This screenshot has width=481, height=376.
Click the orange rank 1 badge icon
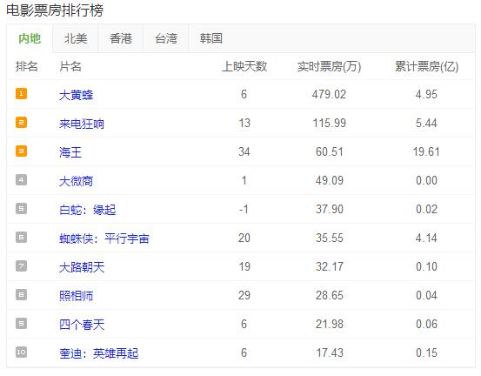[x=21, y=94]
